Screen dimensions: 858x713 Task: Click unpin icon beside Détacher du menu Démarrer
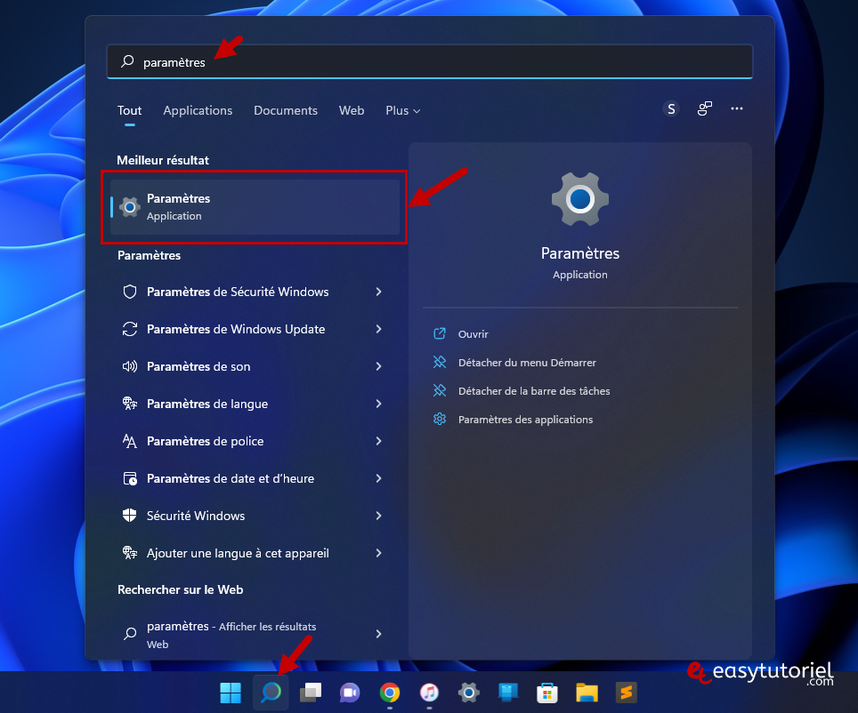pyautogui.click(x=440, y=362)
